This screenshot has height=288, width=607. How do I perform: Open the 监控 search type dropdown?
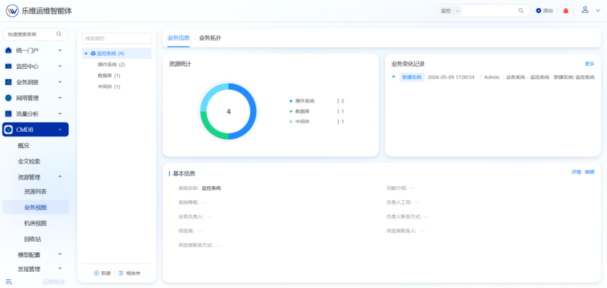click(450, 11)
